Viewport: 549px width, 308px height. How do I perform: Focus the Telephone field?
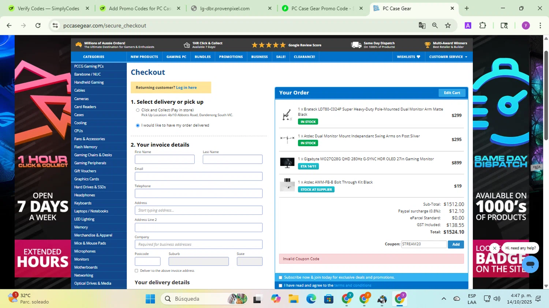pos(198,193)
